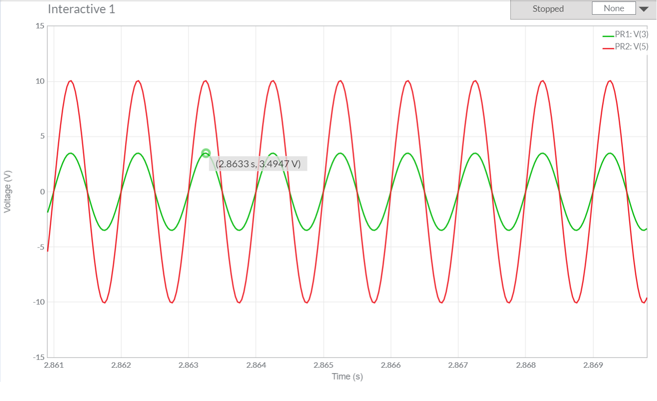Click the 2.862 time axis tick
Viewport: 657px width, 401px height.
point(121,365)
